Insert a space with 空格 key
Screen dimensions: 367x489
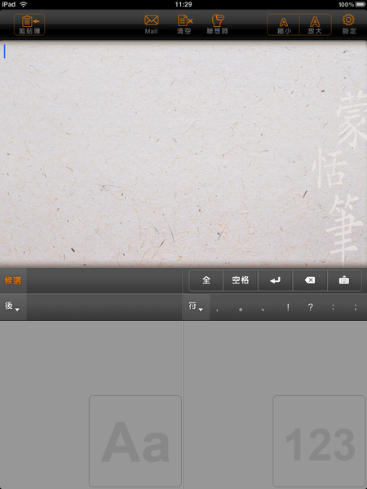[x=241, y=280]
